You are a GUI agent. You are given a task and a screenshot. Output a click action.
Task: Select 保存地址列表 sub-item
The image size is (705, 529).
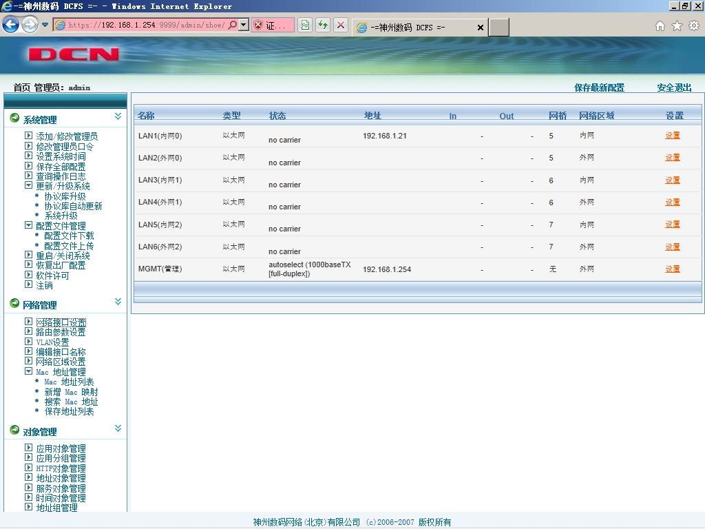tap(69, 412)
